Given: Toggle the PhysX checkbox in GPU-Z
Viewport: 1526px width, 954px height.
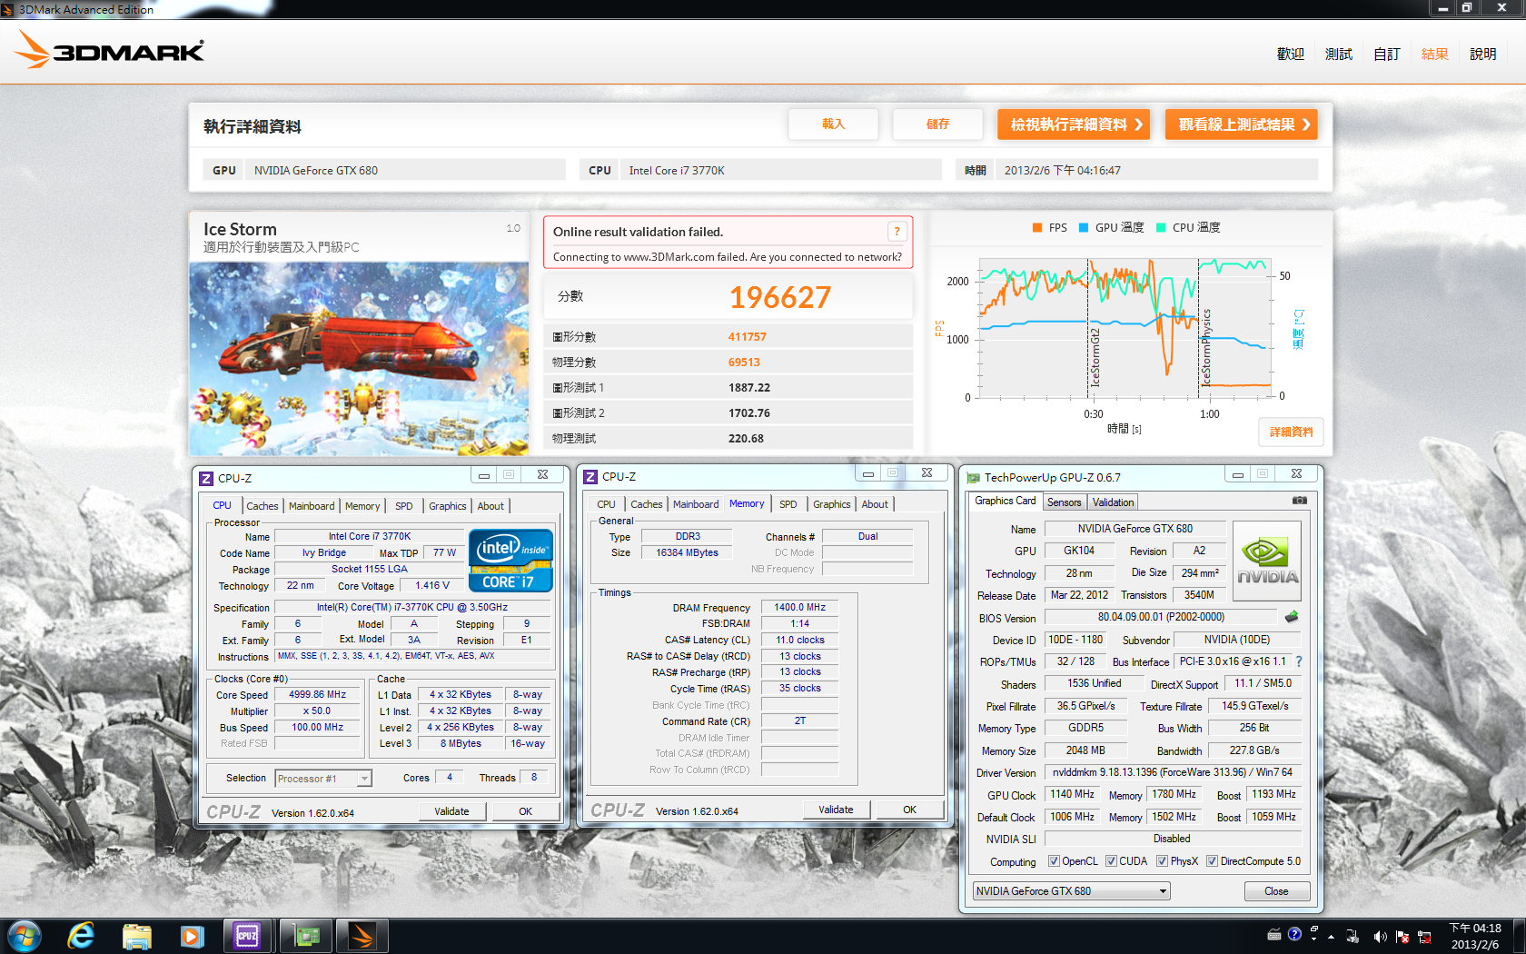Looking at the screenshot, I should [x=1162, y=861].
